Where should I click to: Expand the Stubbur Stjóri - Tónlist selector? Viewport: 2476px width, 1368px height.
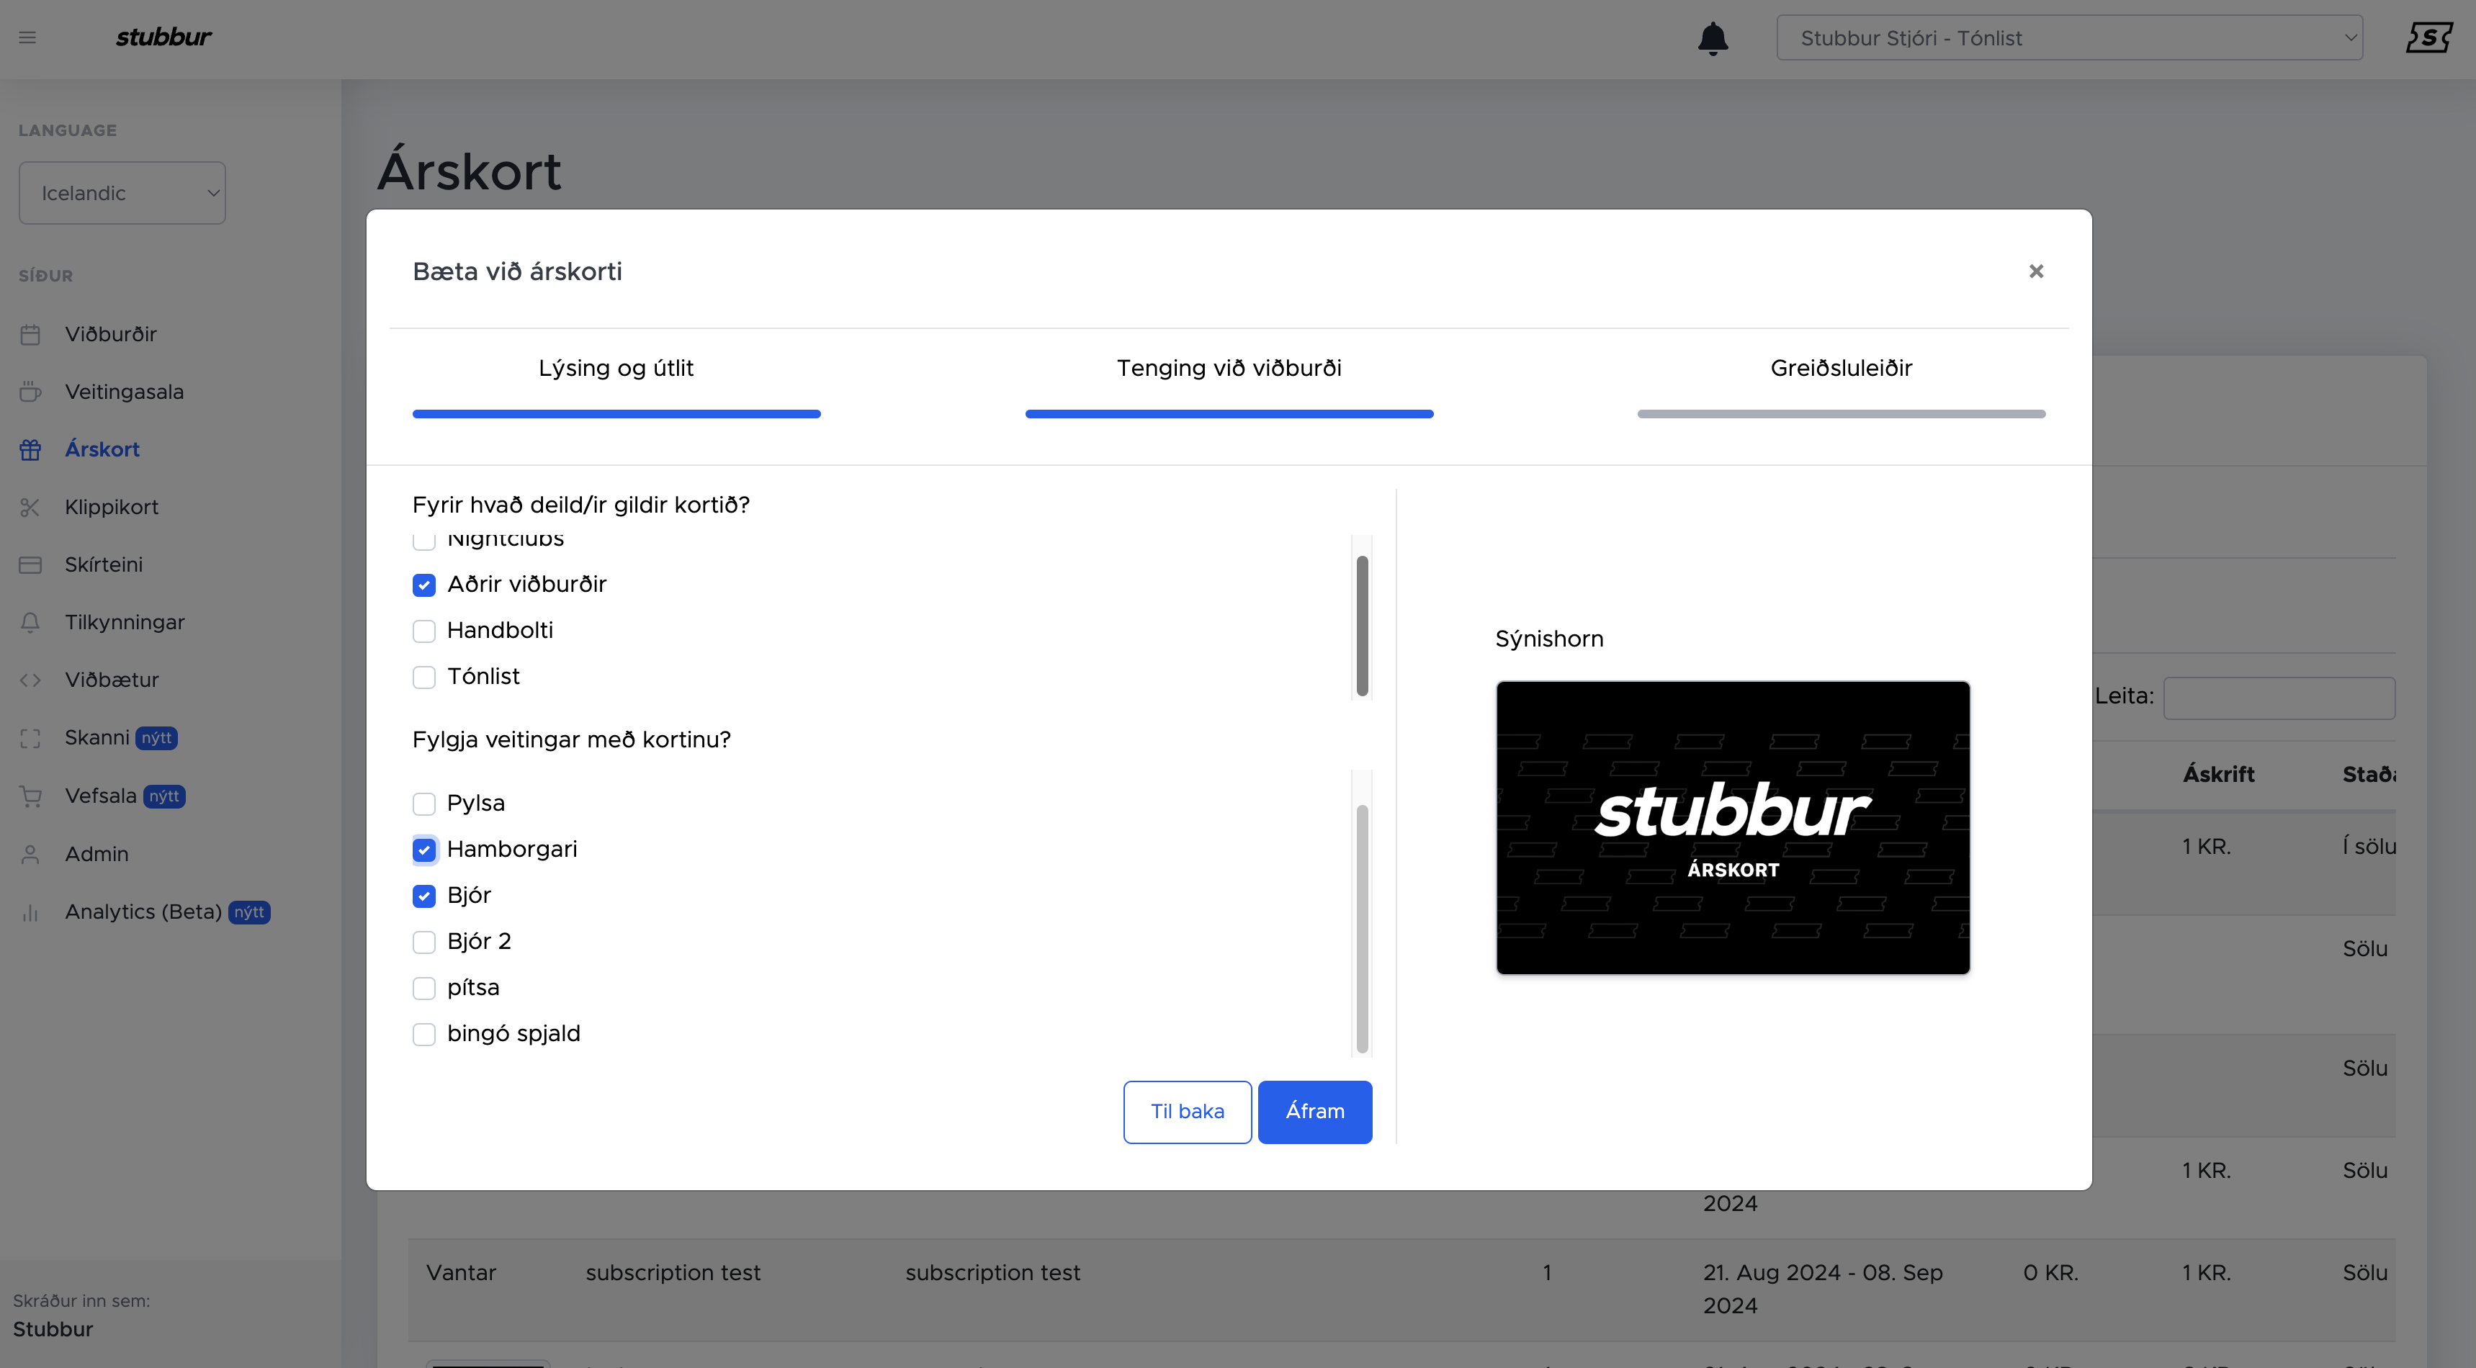(2069, 38)
